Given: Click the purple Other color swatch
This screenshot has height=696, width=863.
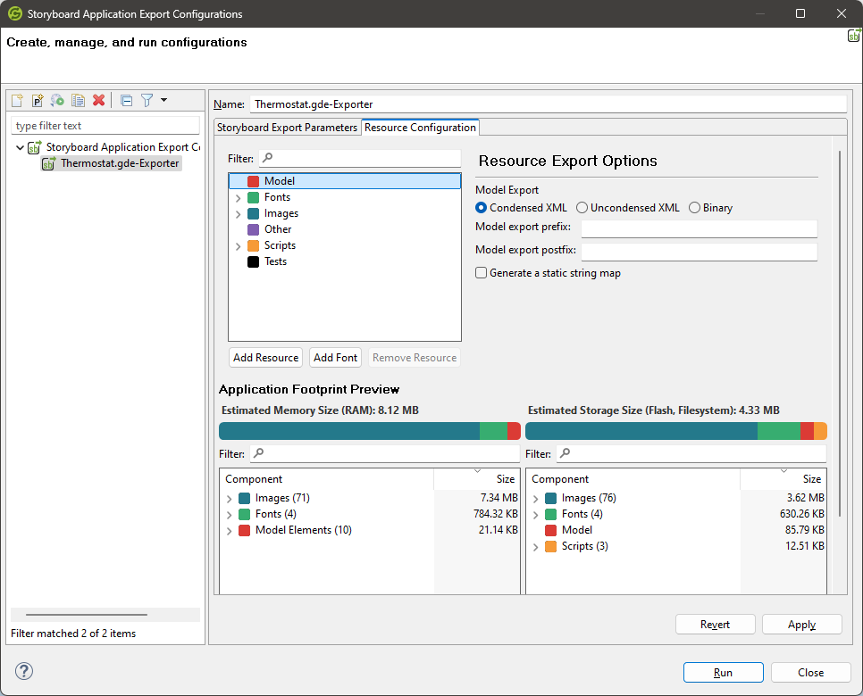Looking at the screenshot, I should click(x=253, y=229).
